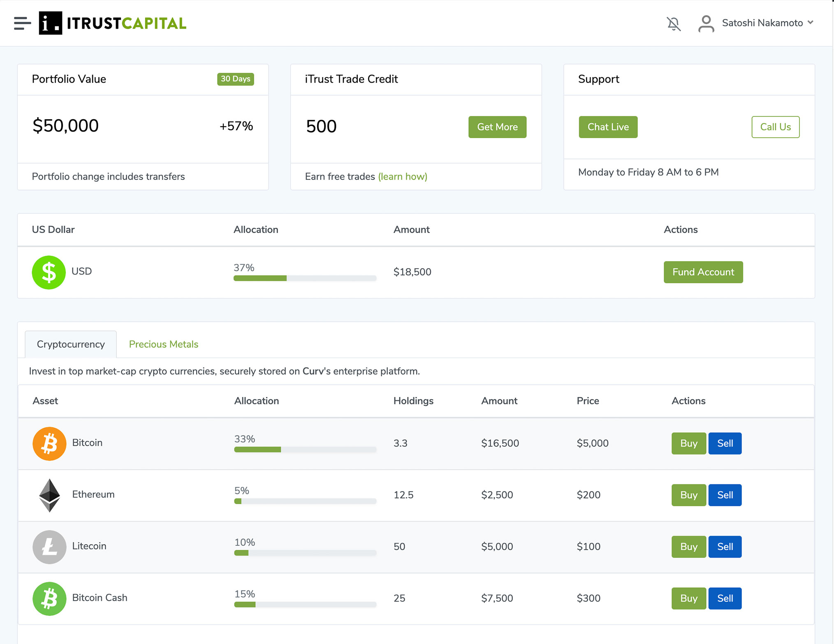
Task: Click the Bitcoin 33% allocation bar
Action: [x=305, y=449]
